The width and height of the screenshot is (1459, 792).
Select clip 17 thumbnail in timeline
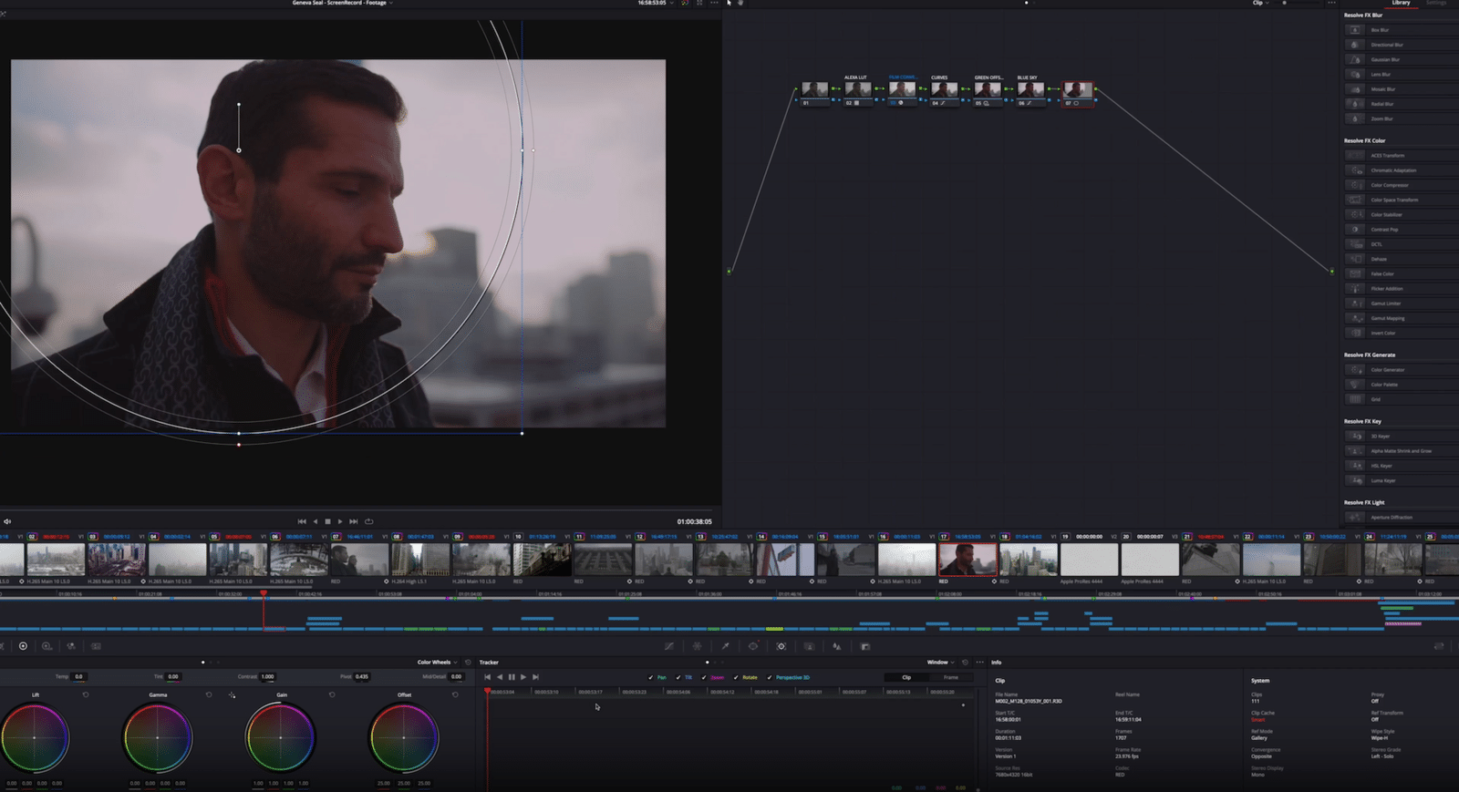pyautogui.click(x=967, y=560)
